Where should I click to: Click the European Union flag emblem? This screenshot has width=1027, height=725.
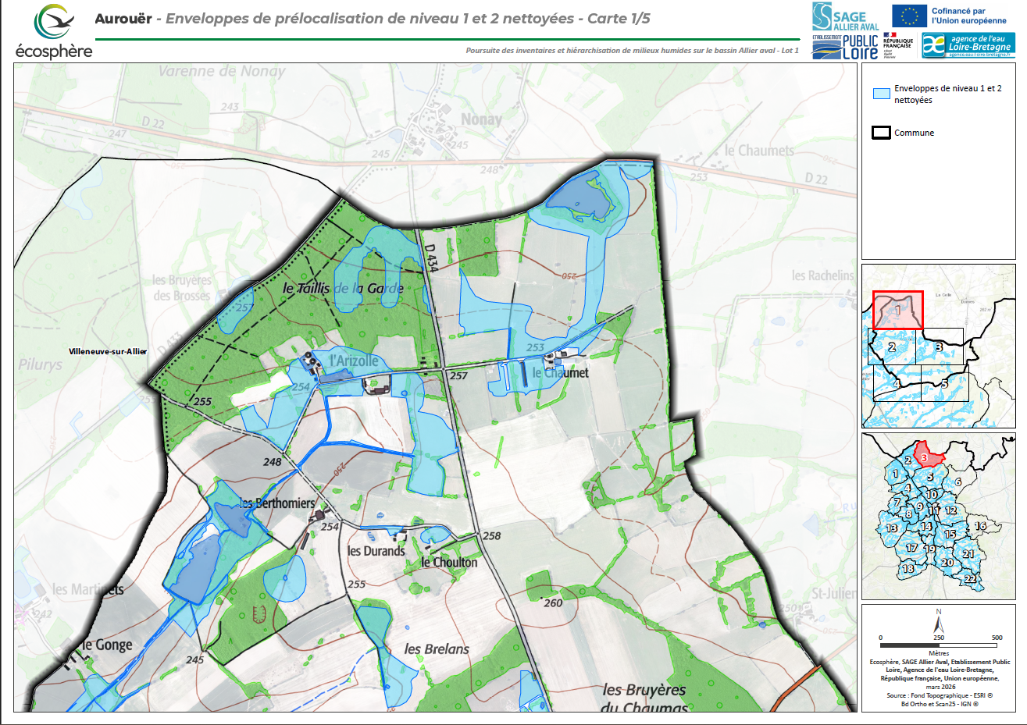pos(909,16)
